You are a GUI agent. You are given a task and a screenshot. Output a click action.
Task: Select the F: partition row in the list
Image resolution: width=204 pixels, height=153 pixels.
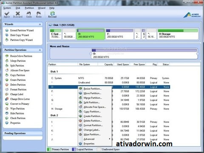pos(109,91)
